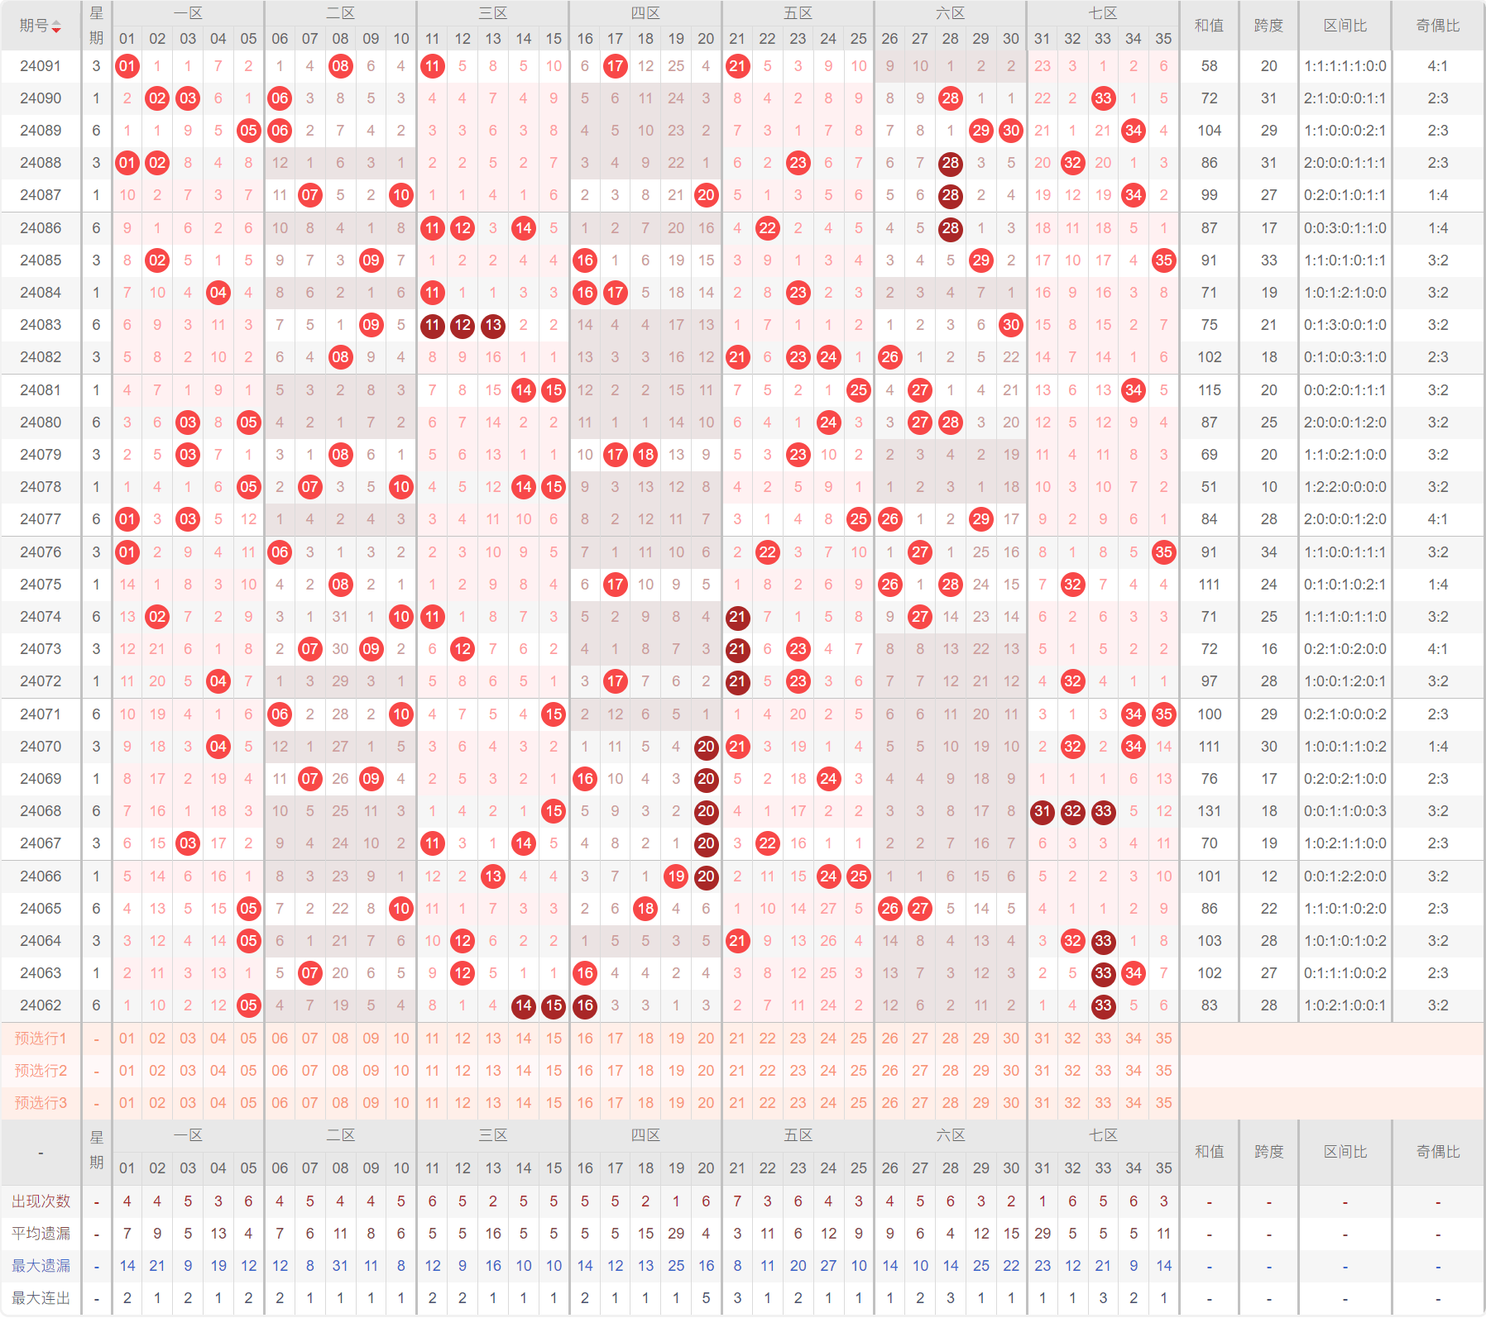Click the 四区 zone header at the top
This screenshot has width=1486, height=1318.
[x=645, y=13]
